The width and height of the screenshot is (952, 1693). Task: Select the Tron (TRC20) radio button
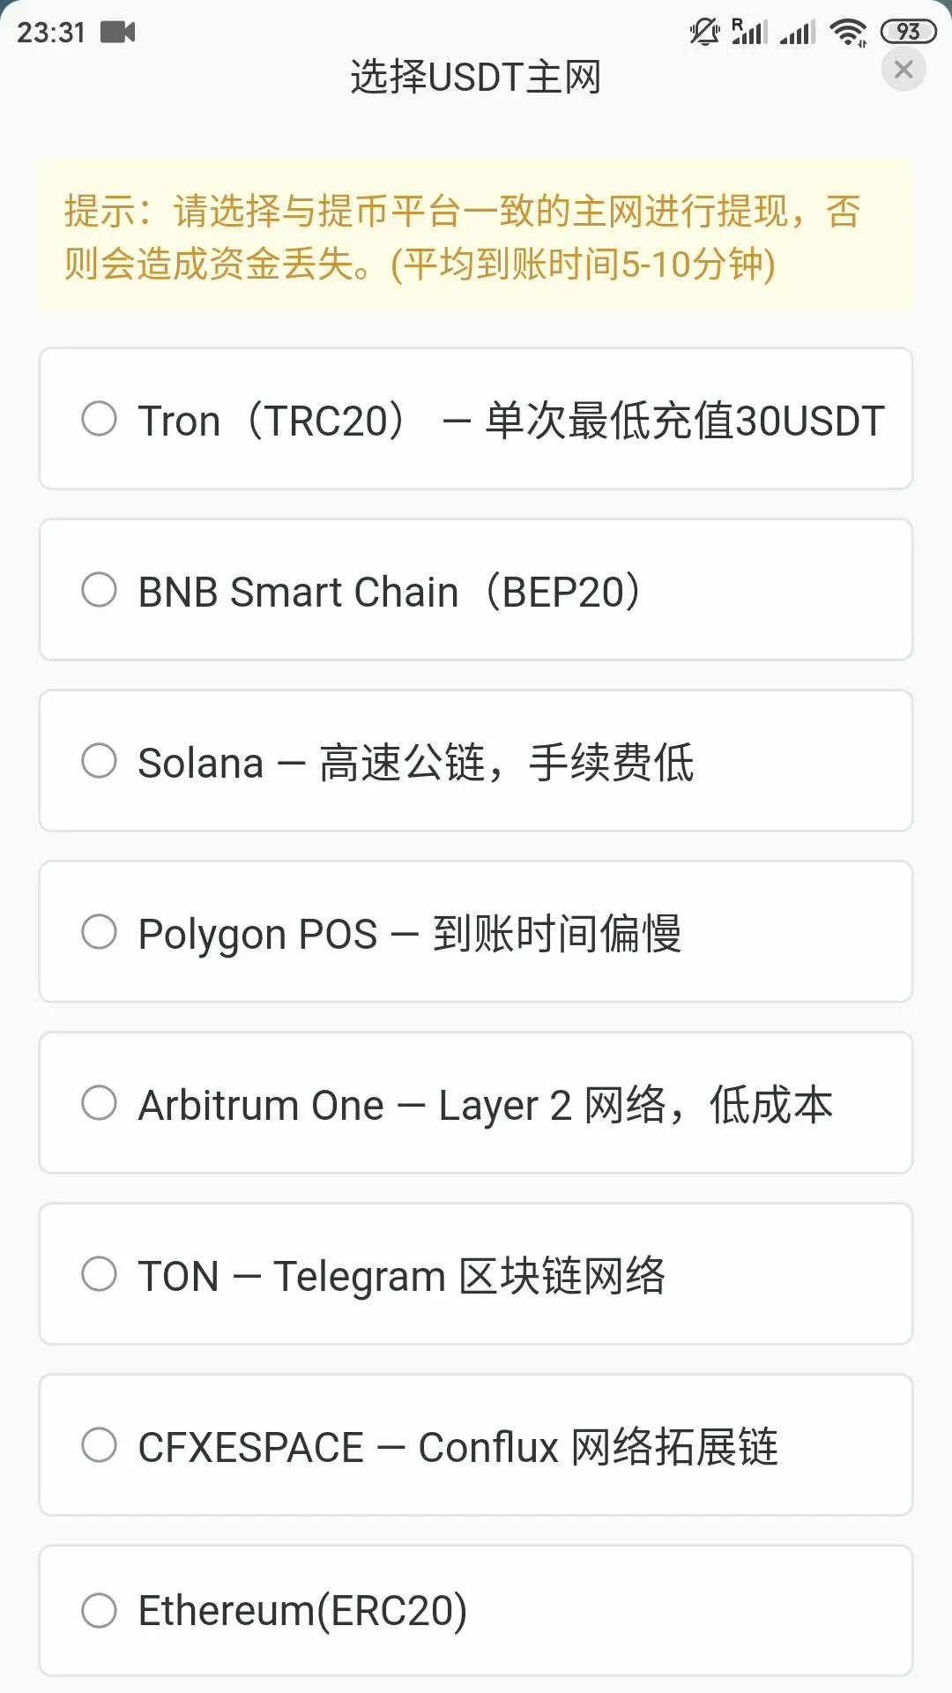(99, 419)
